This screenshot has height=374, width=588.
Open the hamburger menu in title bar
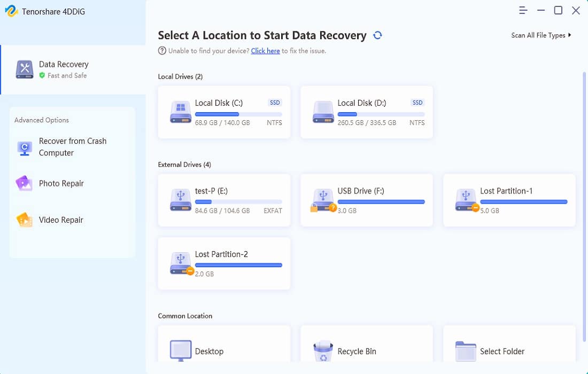tap(523, 11)
